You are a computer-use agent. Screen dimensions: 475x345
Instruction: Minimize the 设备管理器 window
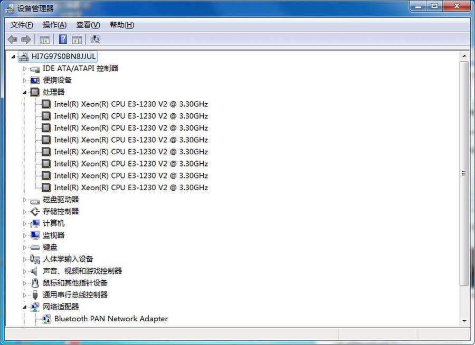[x=419, y=6]
